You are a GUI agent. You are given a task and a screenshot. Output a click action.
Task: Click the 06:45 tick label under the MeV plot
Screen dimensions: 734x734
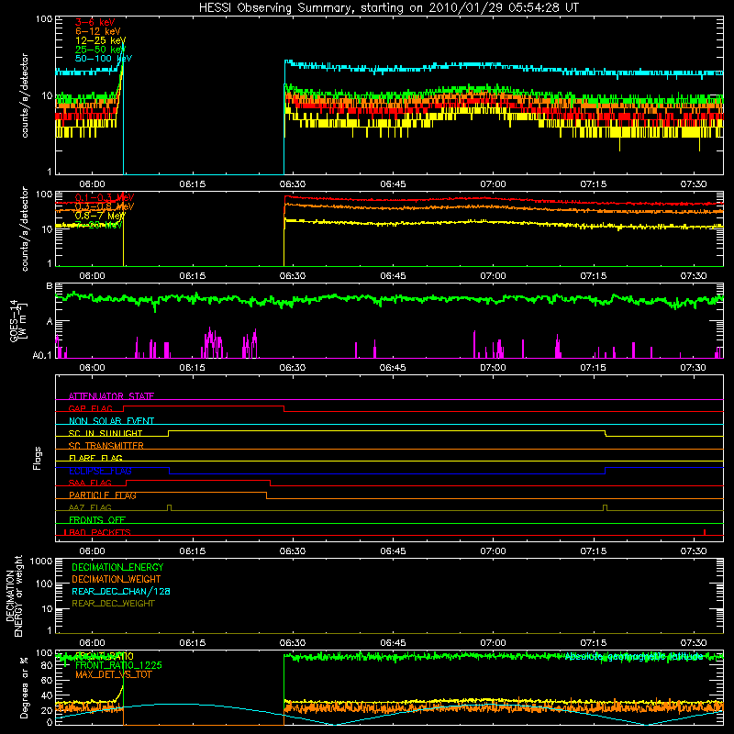tap(393, 276)
